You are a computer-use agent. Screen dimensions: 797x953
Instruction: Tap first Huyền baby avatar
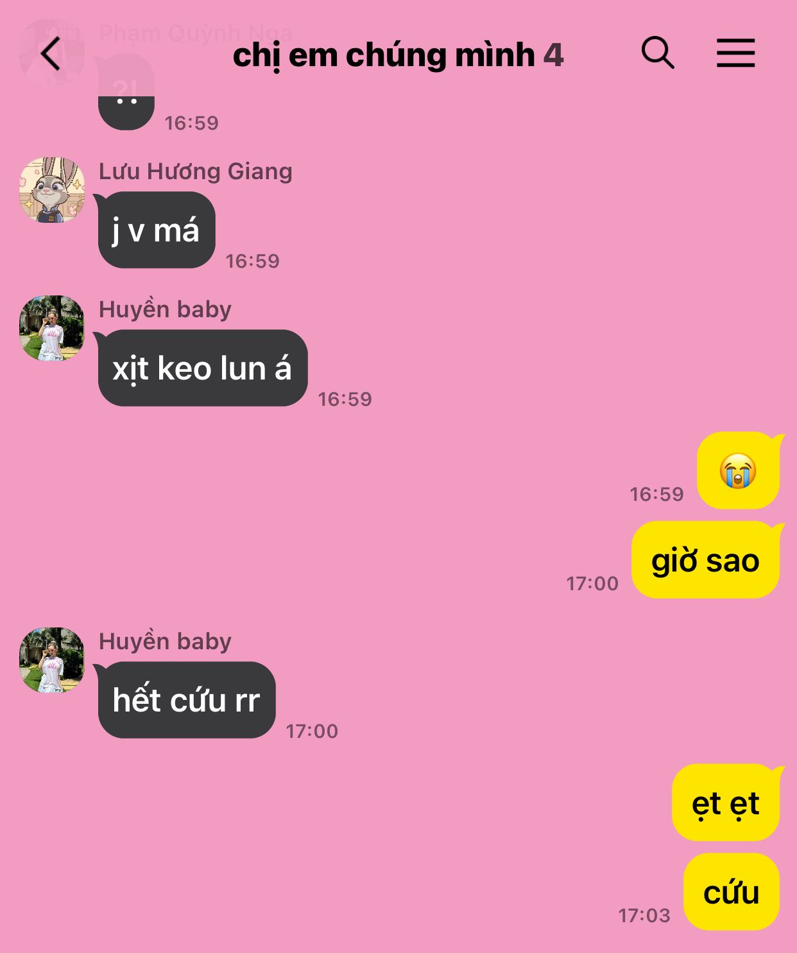tap(52, 328)
